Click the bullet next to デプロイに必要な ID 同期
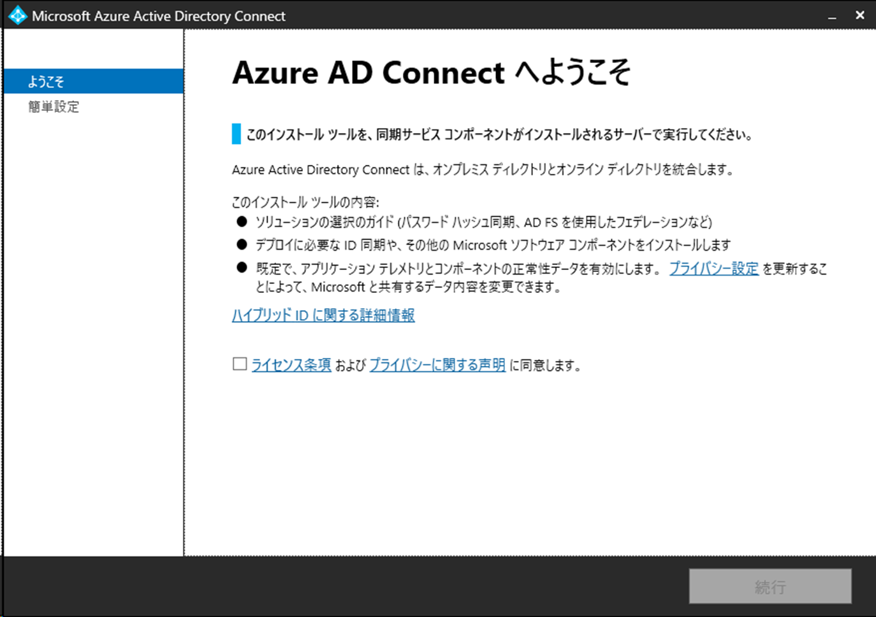This screenshot has height=617, width=876. click(240, 245)
